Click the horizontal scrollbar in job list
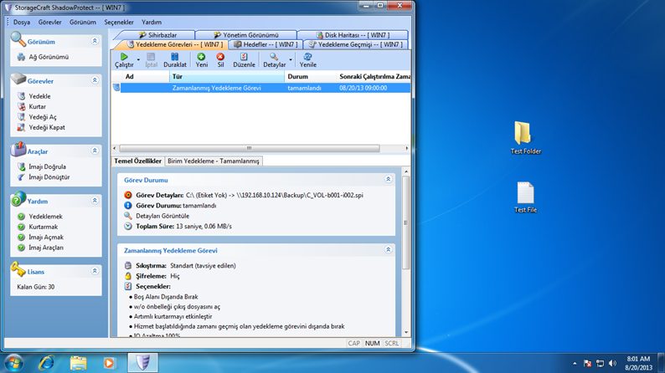Viewport: 665px width, 373px height. [248, 148]
